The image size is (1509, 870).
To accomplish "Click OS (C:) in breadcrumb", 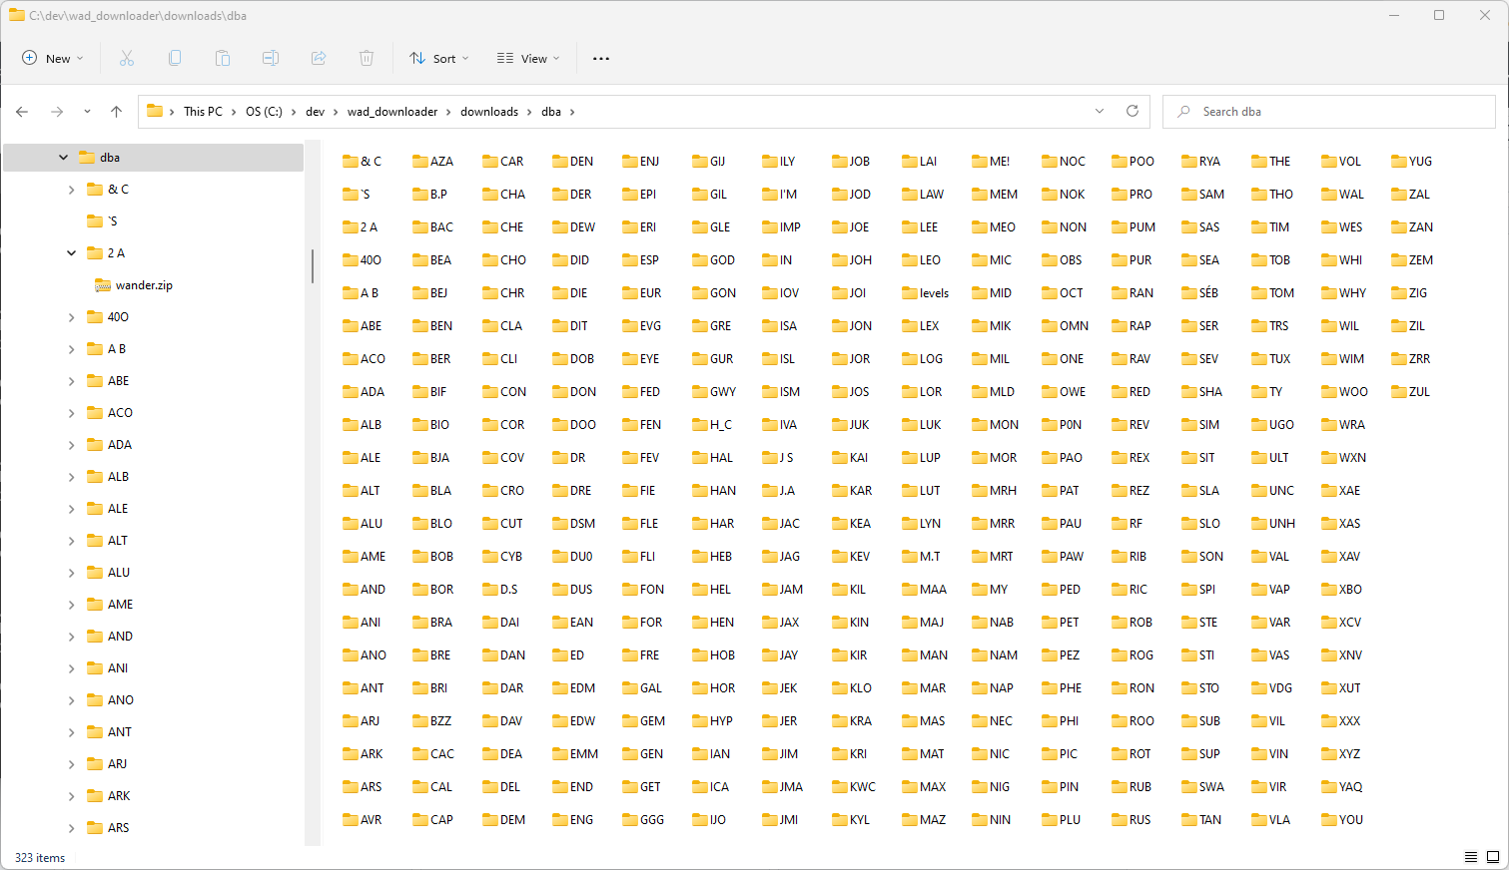I will click(x=264, y=112).
